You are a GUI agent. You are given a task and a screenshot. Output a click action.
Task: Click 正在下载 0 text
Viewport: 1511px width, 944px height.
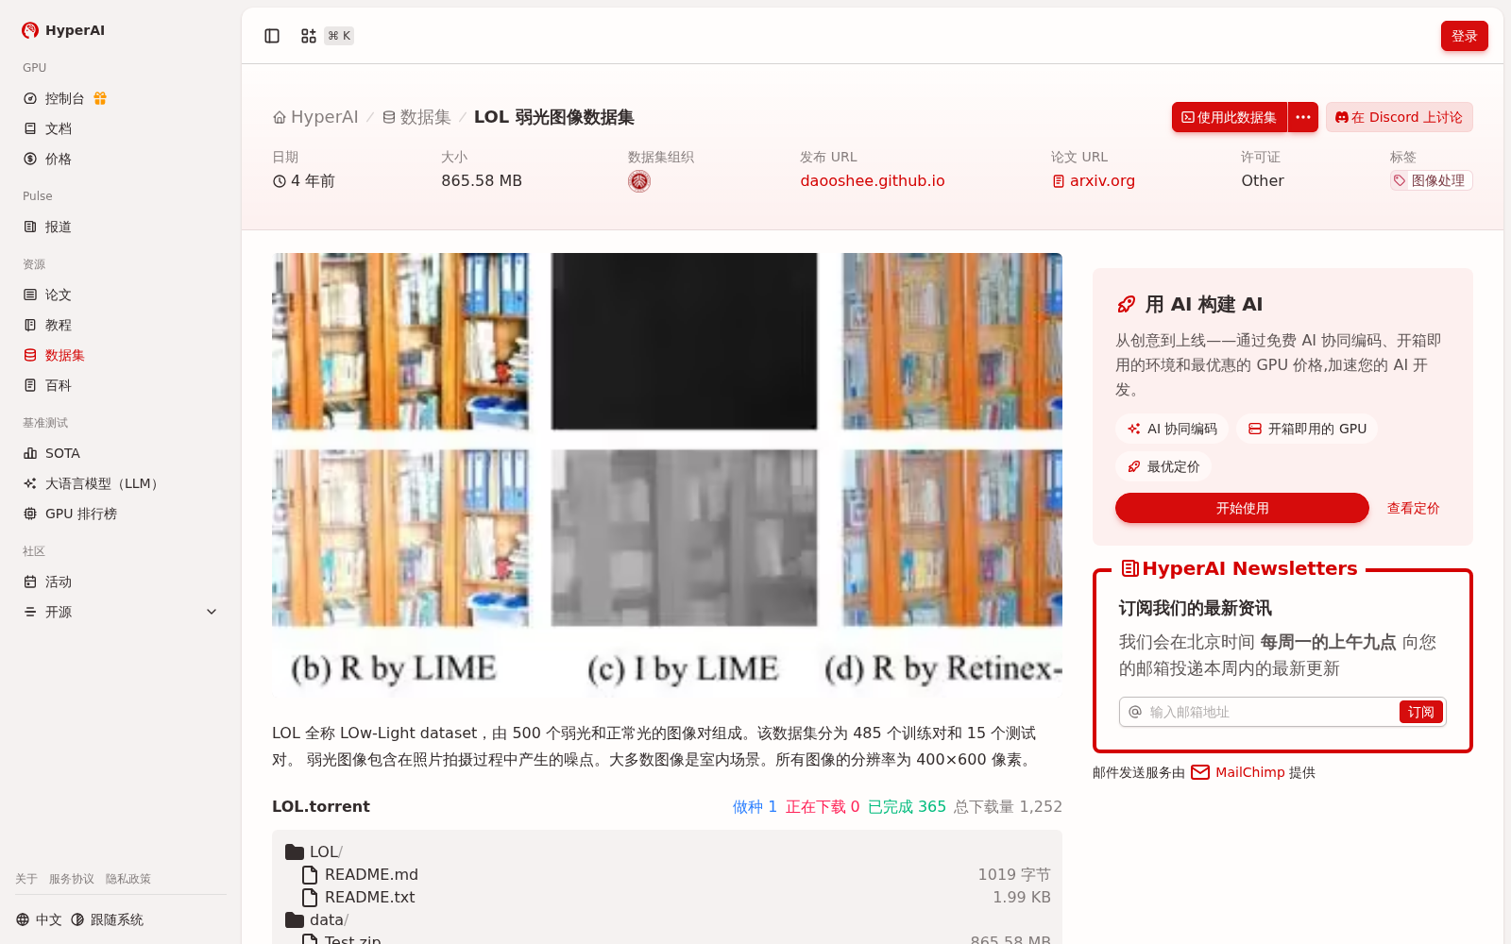click(x=823, y=806)
